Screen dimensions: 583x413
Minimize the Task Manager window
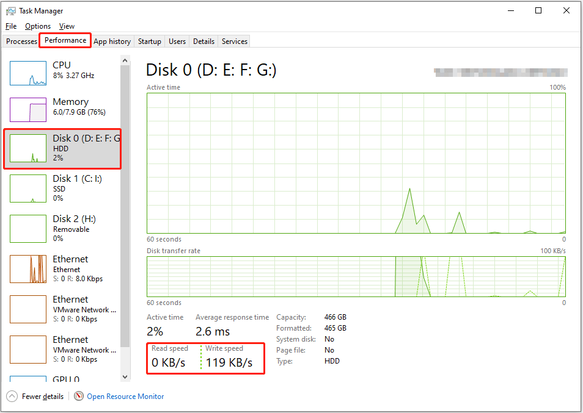pos(512,11)
